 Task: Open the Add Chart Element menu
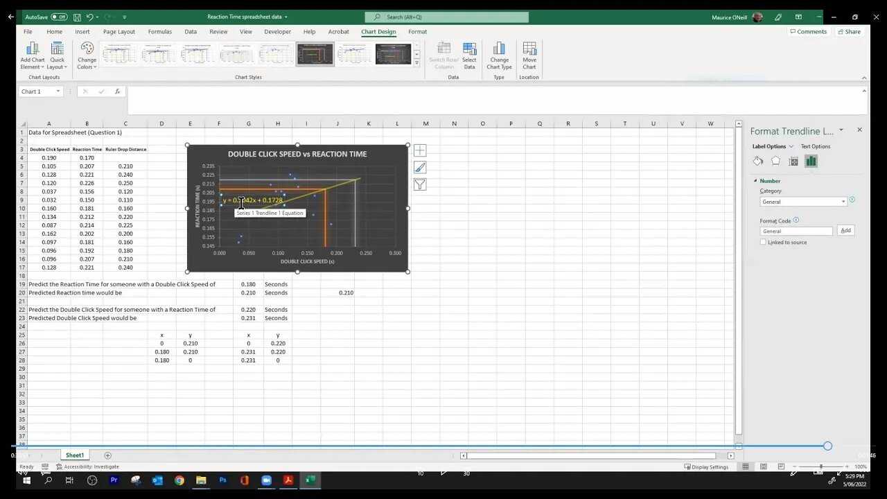click(33, 55)
